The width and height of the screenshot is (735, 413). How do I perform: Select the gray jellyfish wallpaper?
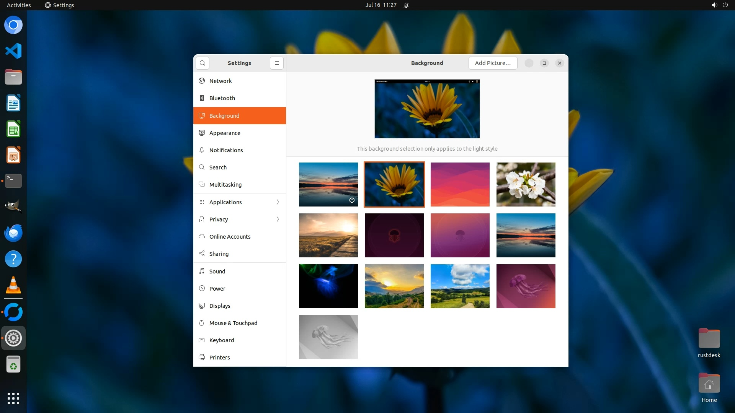click(328, 337)
